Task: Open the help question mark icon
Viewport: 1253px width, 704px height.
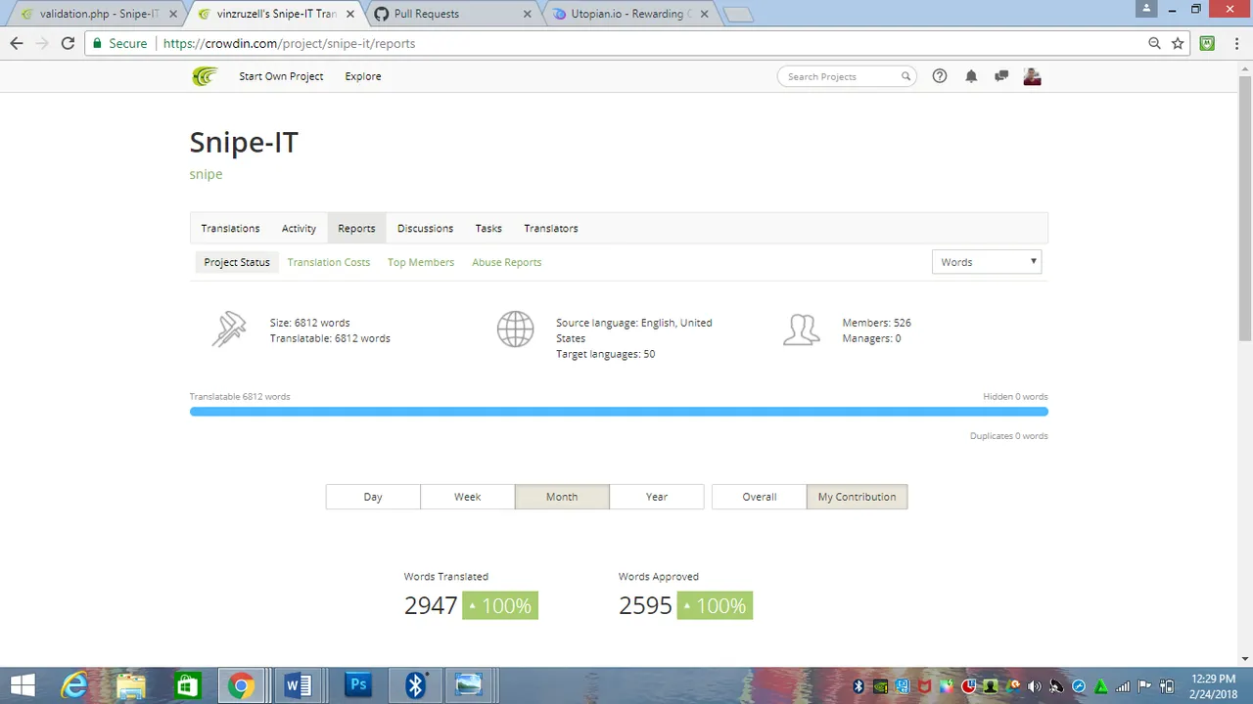Action: (940, 76)
